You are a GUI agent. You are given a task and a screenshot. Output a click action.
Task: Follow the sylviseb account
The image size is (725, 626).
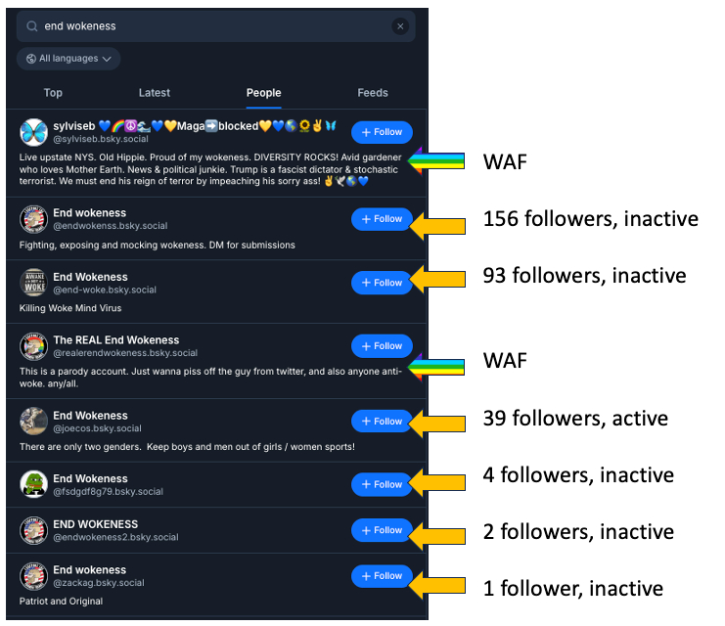coord(382,132)
